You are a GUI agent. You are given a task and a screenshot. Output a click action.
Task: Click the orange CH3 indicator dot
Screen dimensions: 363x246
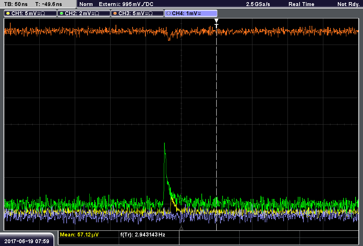[115, 13]
